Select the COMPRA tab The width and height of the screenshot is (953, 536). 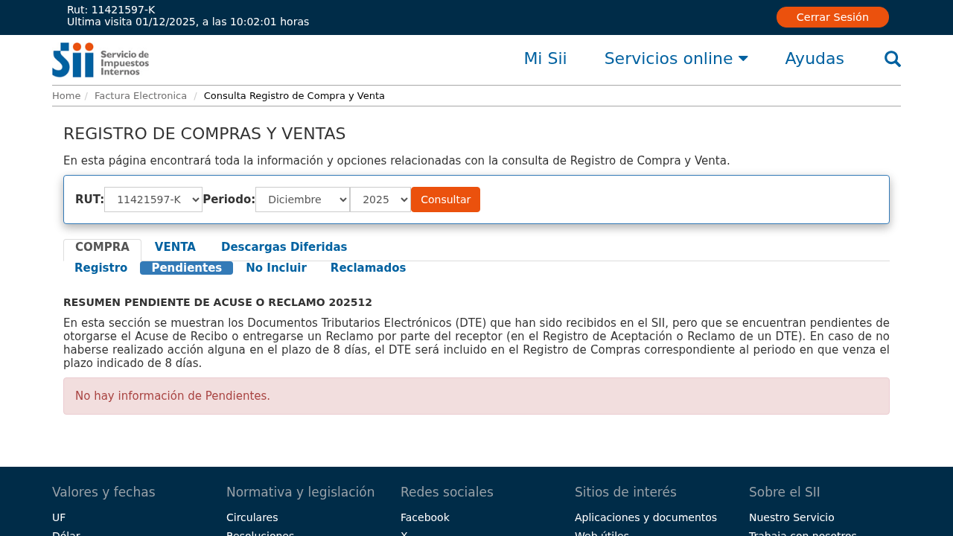102,247
